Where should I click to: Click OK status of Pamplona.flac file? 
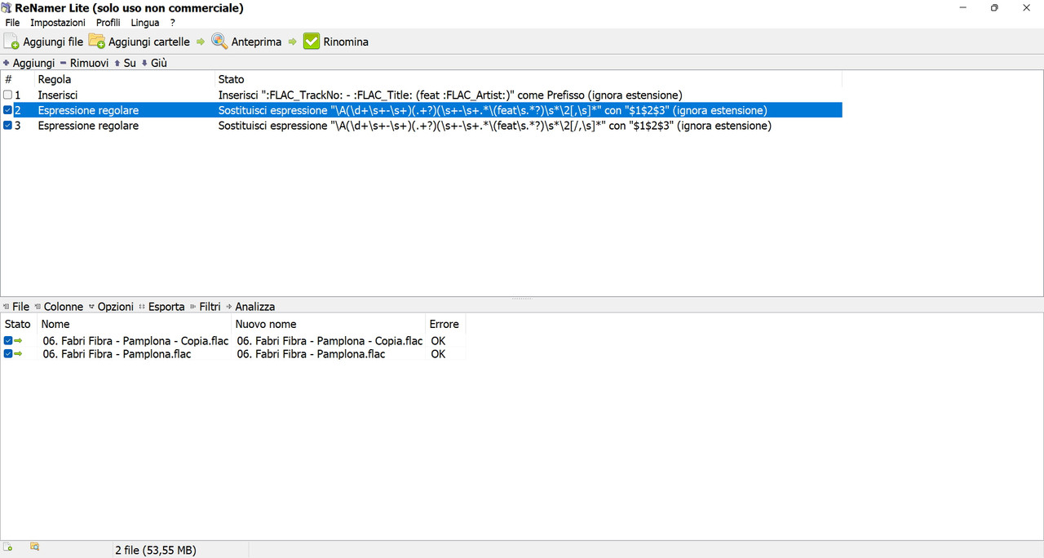pyautogui.click(x=438, y=354)
